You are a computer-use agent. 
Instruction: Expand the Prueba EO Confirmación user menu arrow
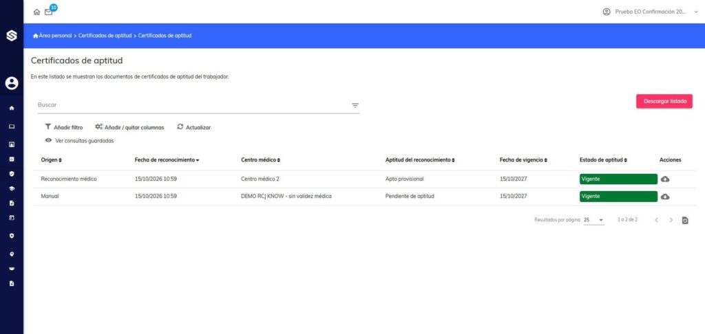point(697,12)
